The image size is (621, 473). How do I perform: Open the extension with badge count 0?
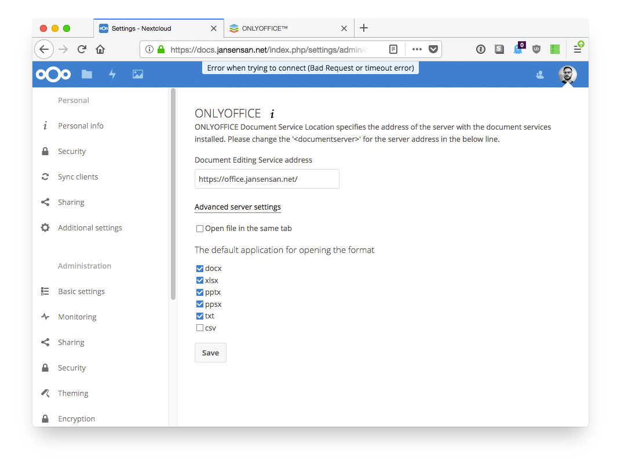(519, 48)
